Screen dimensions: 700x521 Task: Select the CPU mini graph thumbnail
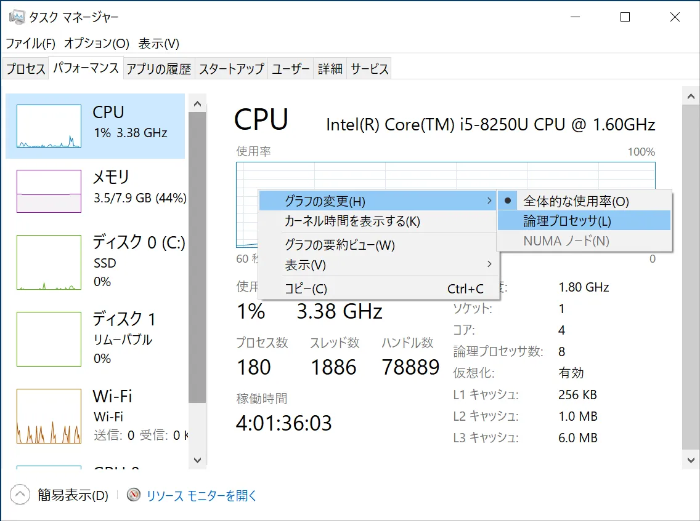49,125
